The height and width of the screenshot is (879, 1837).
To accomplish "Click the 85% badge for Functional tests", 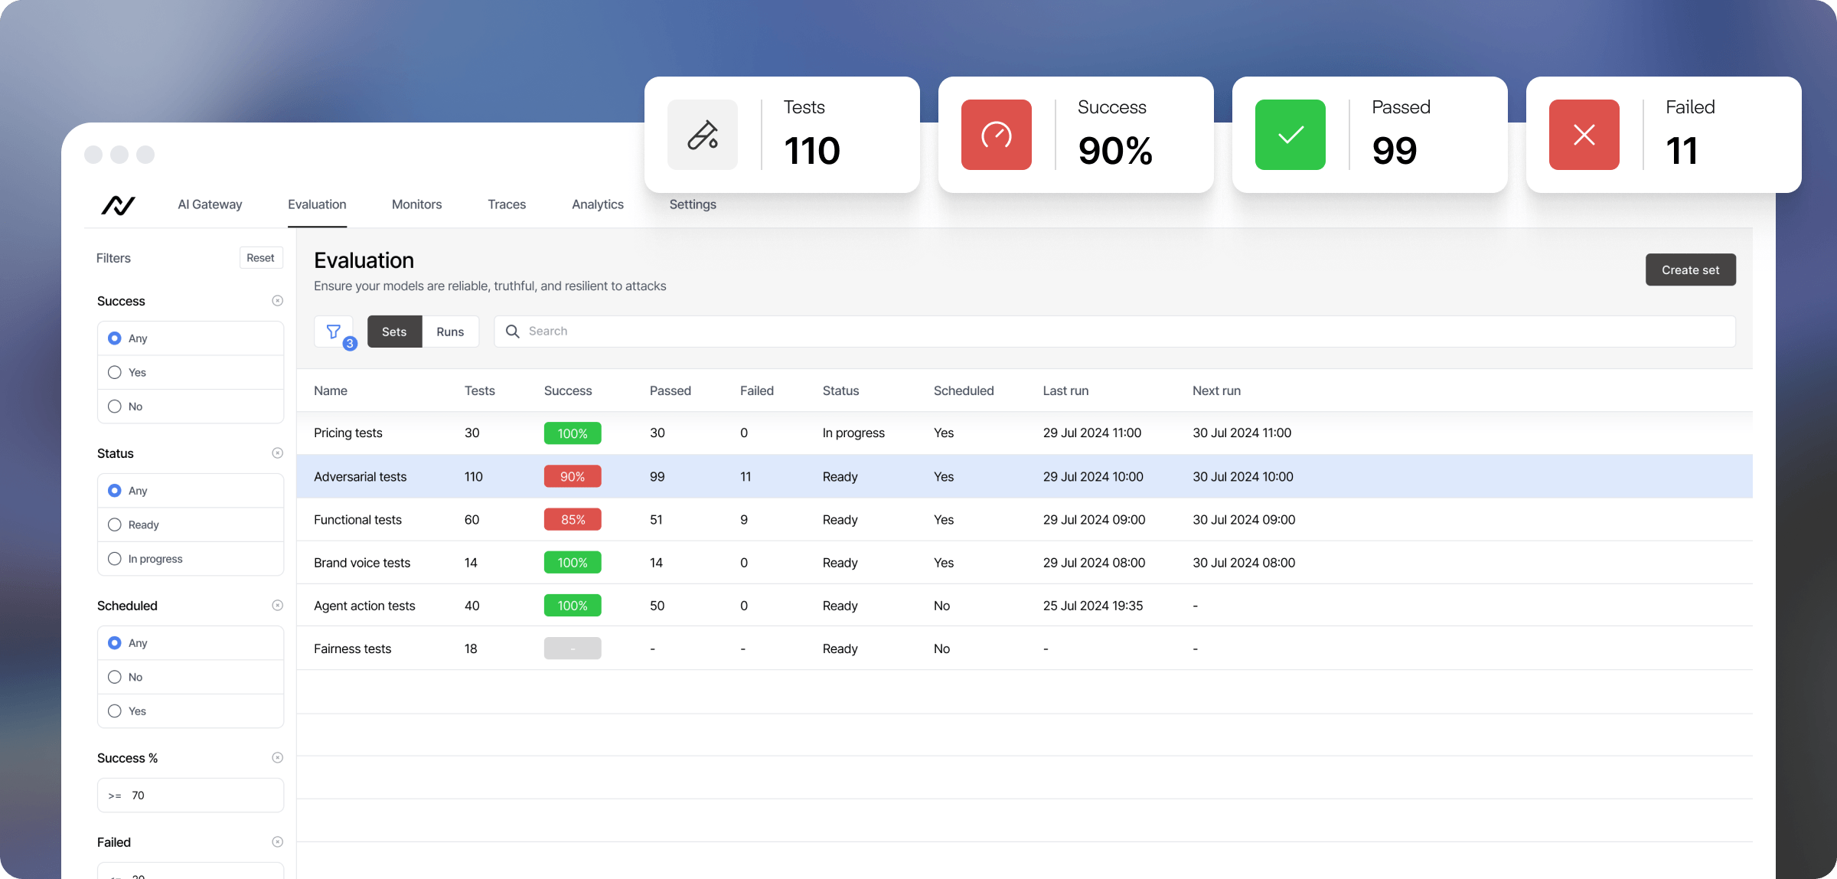I will [573, 520].
